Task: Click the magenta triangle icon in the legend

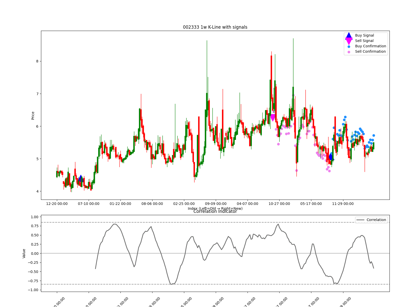Action: coord(349,41)
